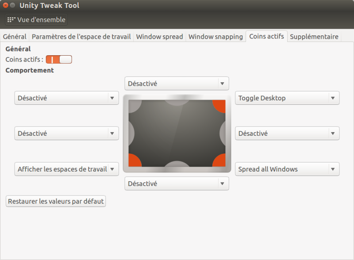Screen dimensions: 354x260
Task: Open the bottom edge Désactivé dropdown
Action: [x=177, y=184]
